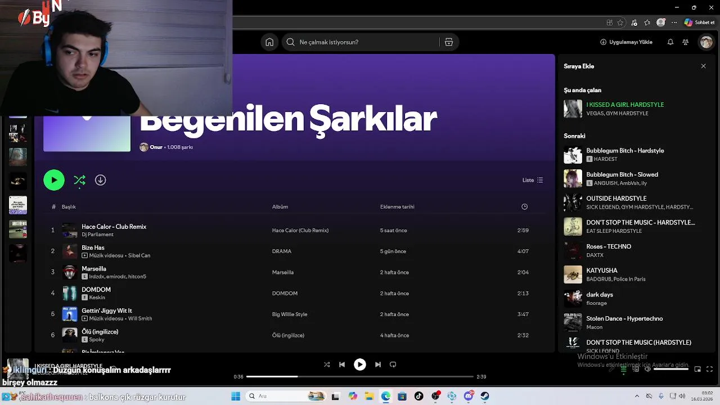This screenshot has height=405, width=720.
Task: Play the Beğenilen Şarkılar playlist
Action: click(x=54, y=180)
